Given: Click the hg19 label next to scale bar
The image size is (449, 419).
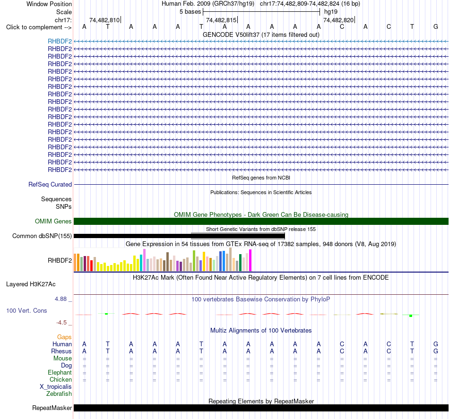Looking at the screenshot, I should tap(331, 12).
